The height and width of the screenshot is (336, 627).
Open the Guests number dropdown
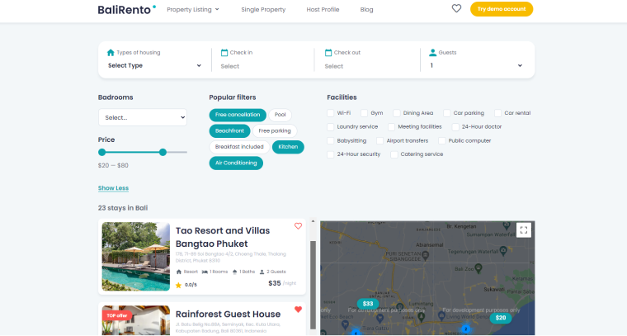click(476, 65)
